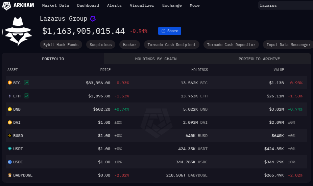Click the USDC coin icon

click(9, 162)
